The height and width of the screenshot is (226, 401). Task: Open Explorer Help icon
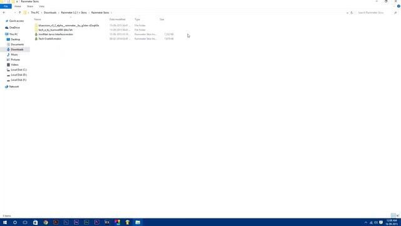coord(398,6)
